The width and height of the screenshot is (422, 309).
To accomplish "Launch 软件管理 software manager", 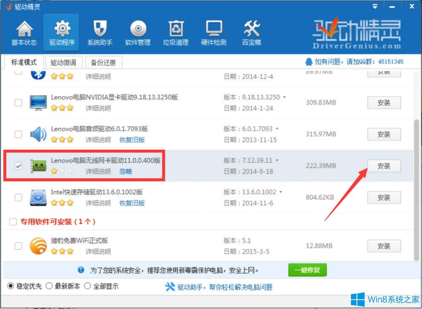I will pyautogui.click(x=137, y=32).
